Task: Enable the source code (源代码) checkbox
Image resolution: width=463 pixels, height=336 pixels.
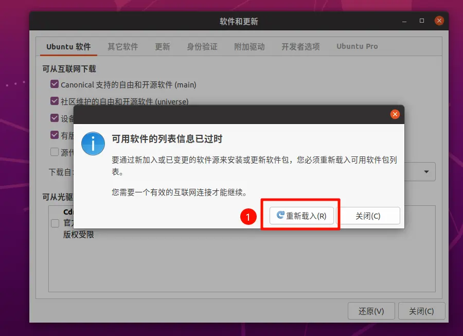Action: (55, 152)
